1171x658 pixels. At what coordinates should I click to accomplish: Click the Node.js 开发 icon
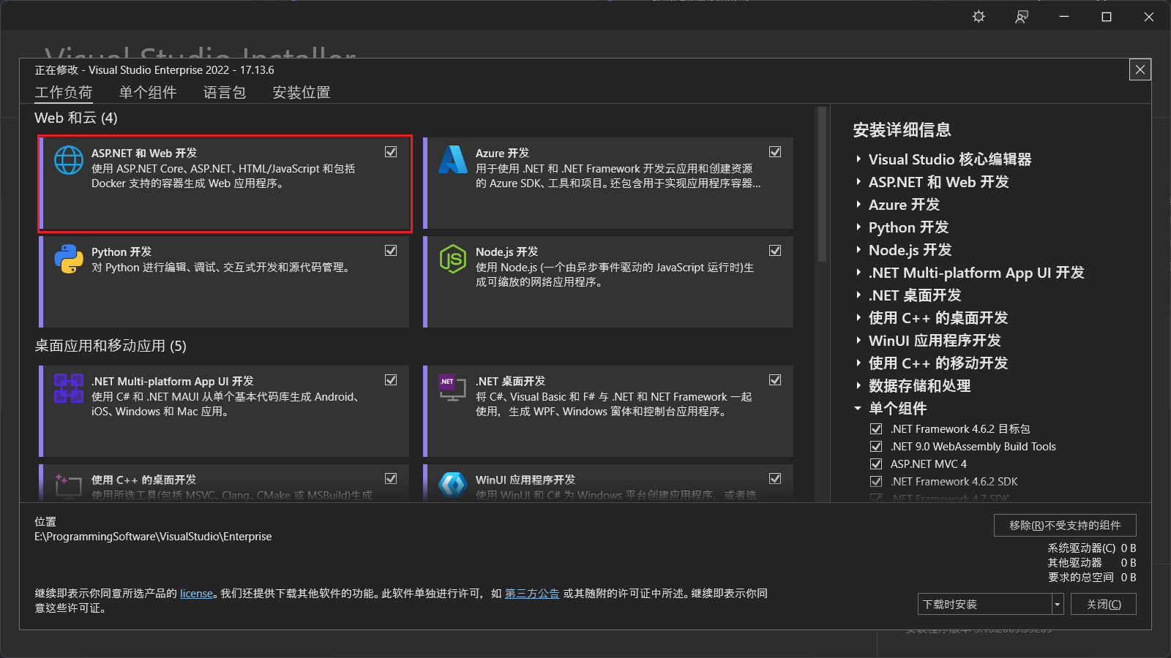tap(452, 259)
